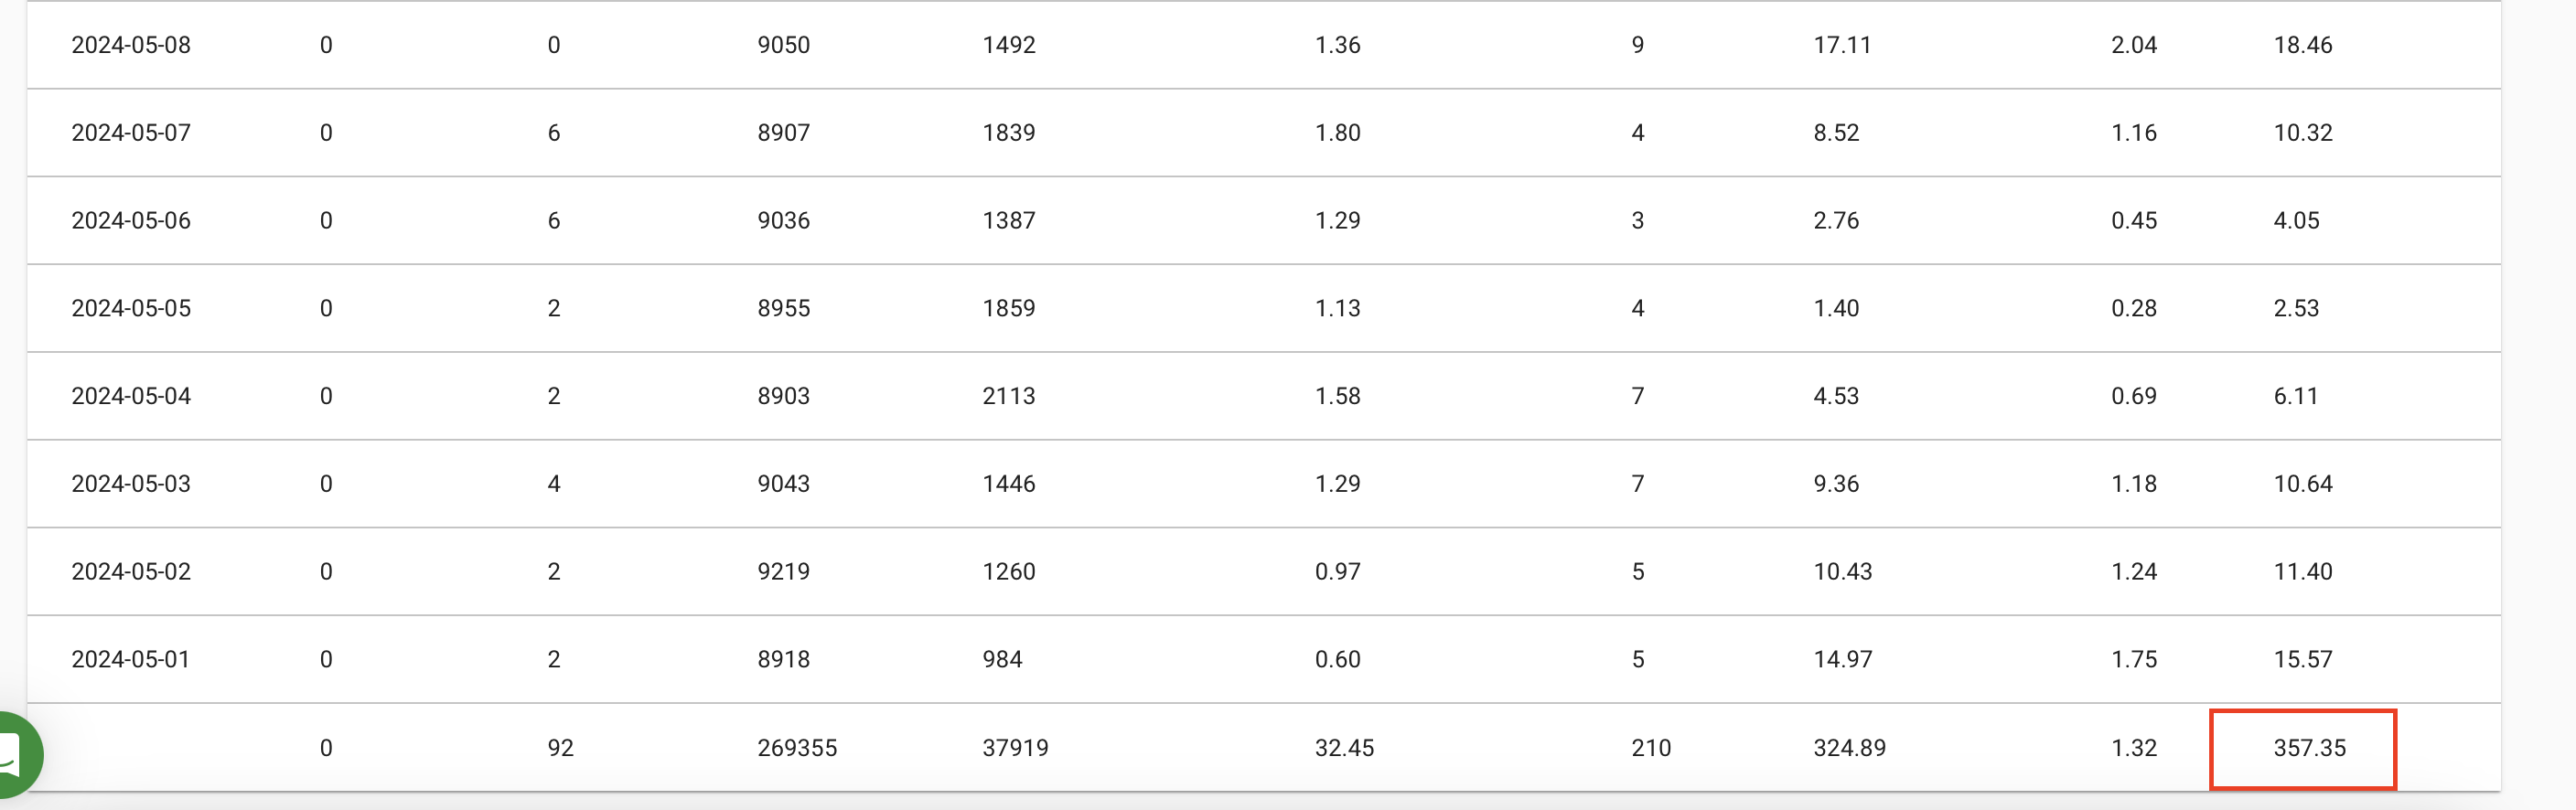The width and height of the screenshot is (2576, 810).
Task: Click the 2024-05-05 row date
Action: pos(131,308)
